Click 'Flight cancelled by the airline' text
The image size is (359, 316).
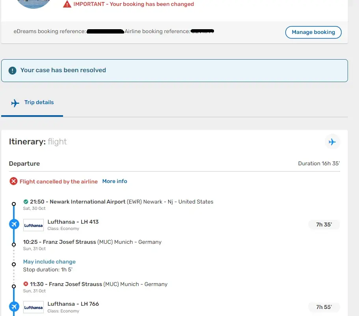[x=59, y=181]
